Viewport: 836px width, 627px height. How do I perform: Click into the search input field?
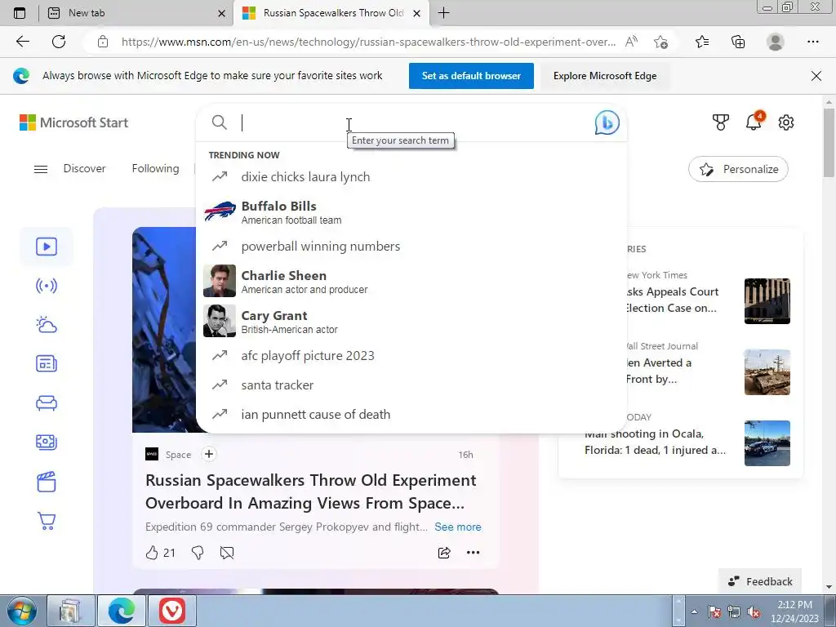pos(413,122)
